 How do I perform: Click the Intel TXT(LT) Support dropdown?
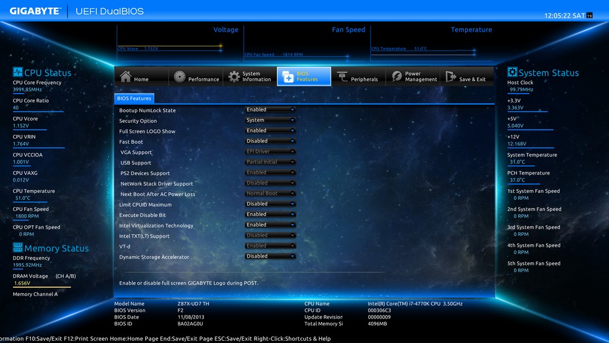tap(271, 235)
